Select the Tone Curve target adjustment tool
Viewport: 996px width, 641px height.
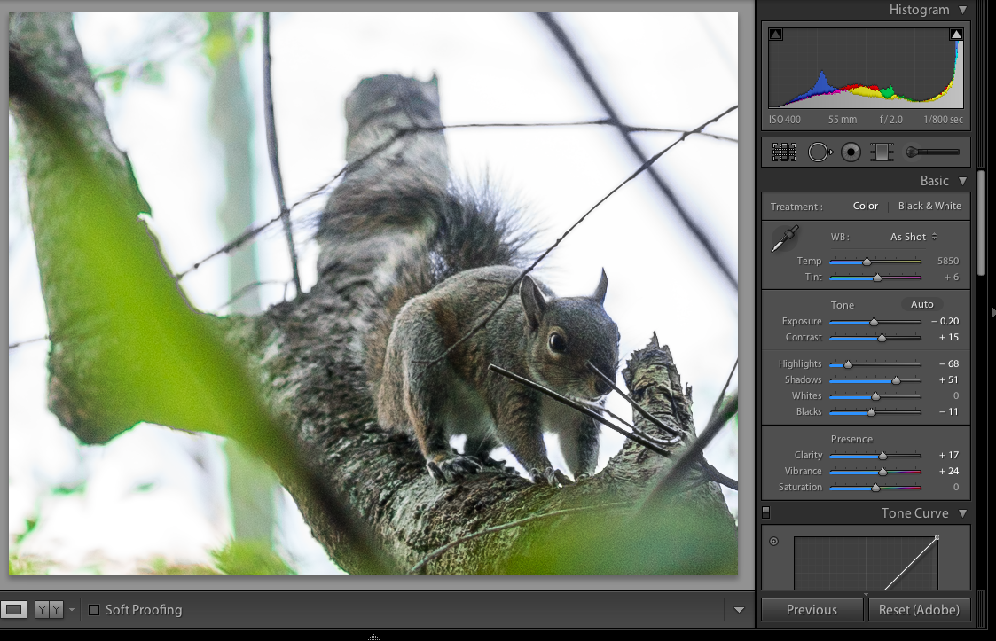point(773,541)
